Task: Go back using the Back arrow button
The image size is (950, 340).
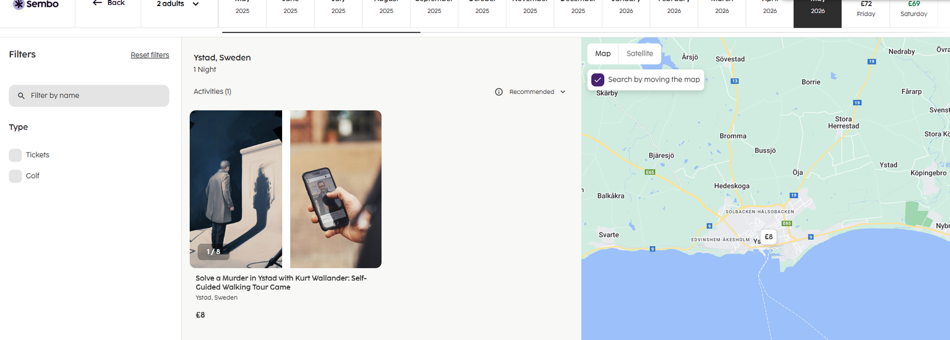Action: 108,4
